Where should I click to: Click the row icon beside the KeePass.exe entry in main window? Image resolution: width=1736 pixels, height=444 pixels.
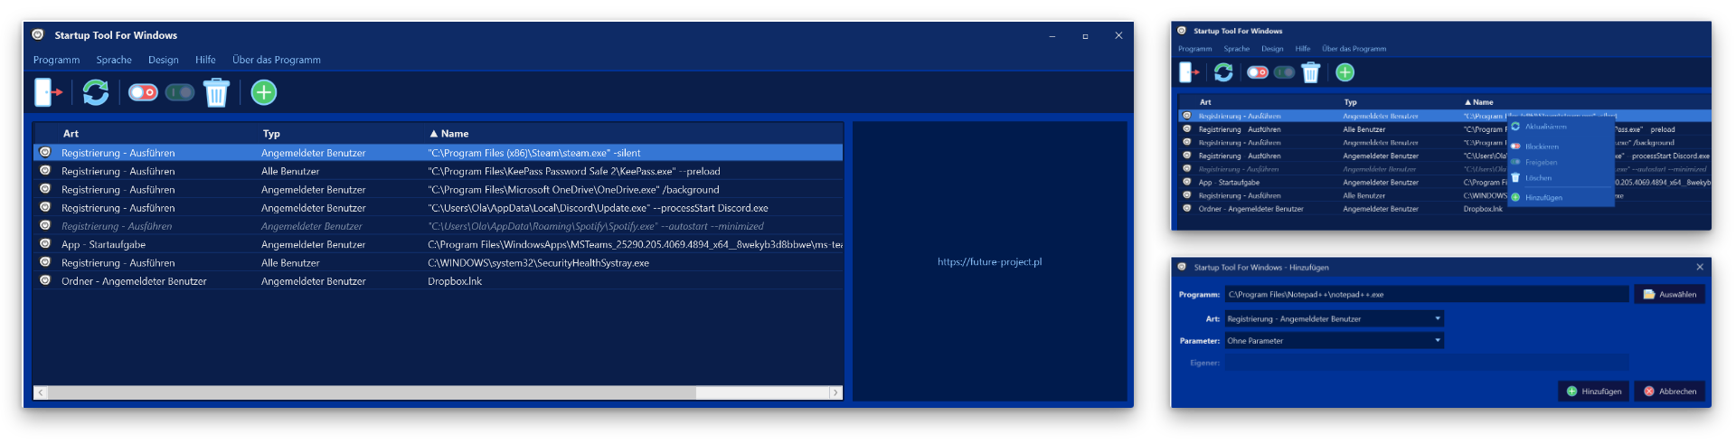(44, 171)
